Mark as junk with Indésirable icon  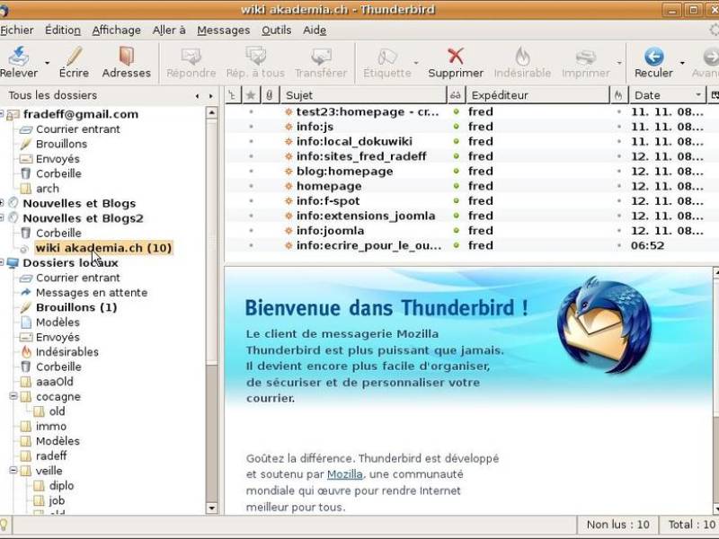point(522,57)
